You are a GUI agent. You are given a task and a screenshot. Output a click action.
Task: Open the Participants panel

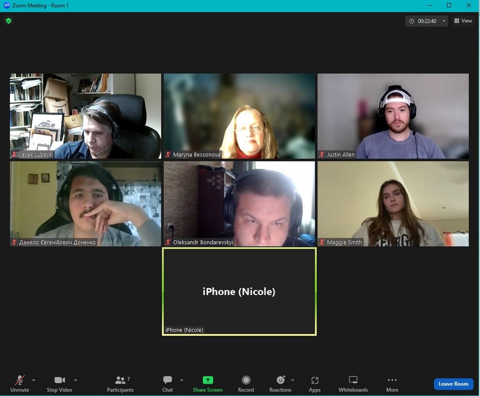[x=120, y=383]
